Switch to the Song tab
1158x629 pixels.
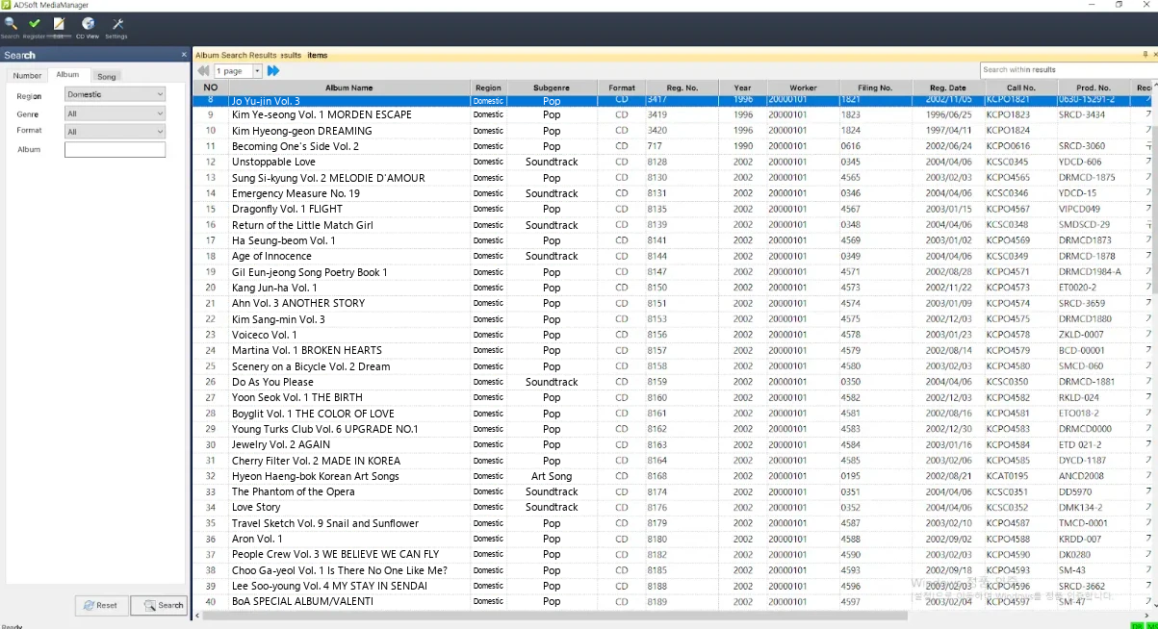point(106,76)
